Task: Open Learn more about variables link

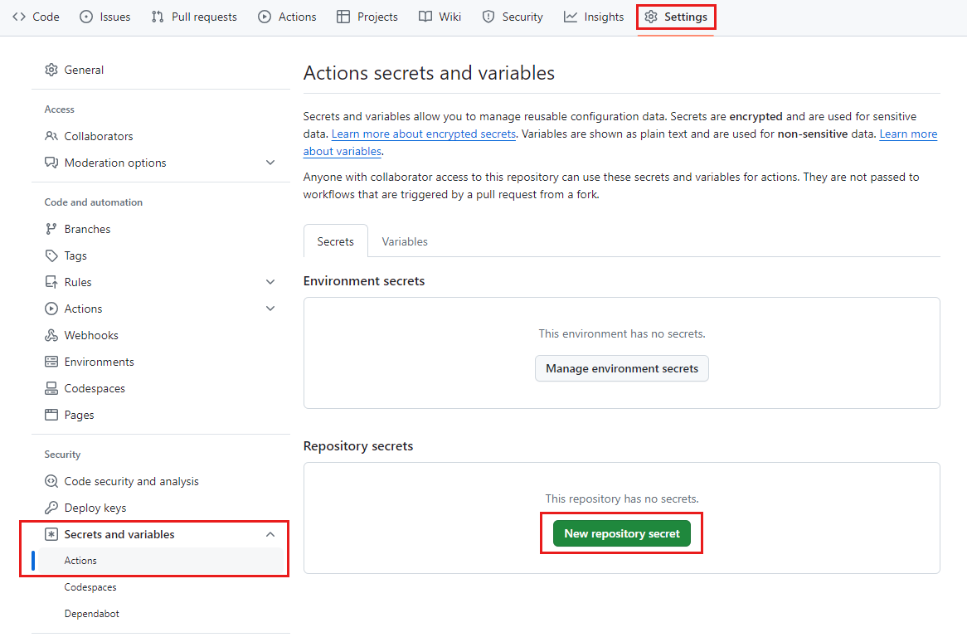Action: [x=908, y=134]
